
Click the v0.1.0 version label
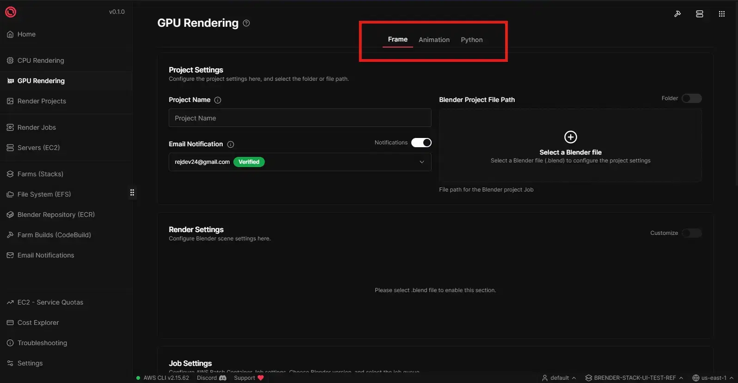click(x=117, y=12)
